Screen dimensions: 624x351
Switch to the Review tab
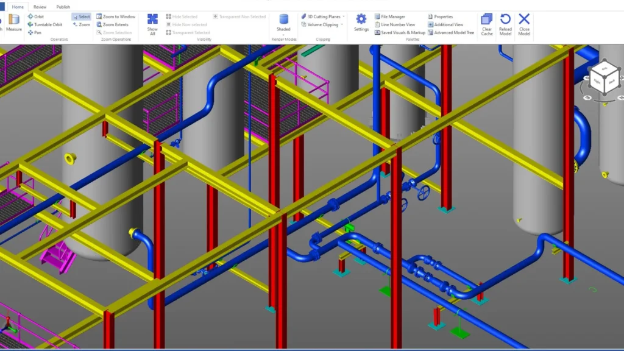point(40,7)
